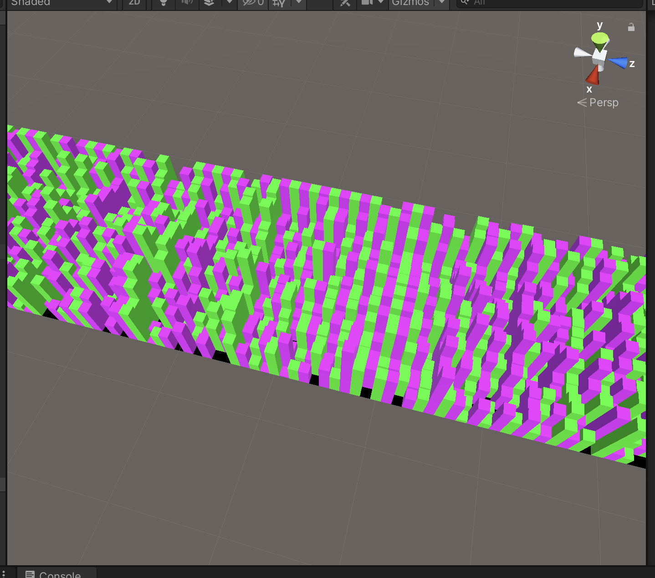This screenshot has width=655, height=578.
Task: Click the white center cube of orientation gizmo
Action: (x=599, y=56)
